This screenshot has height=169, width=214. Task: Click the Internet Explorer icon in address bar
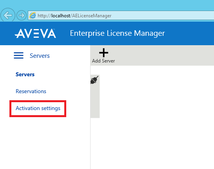(x=33, y=15)
